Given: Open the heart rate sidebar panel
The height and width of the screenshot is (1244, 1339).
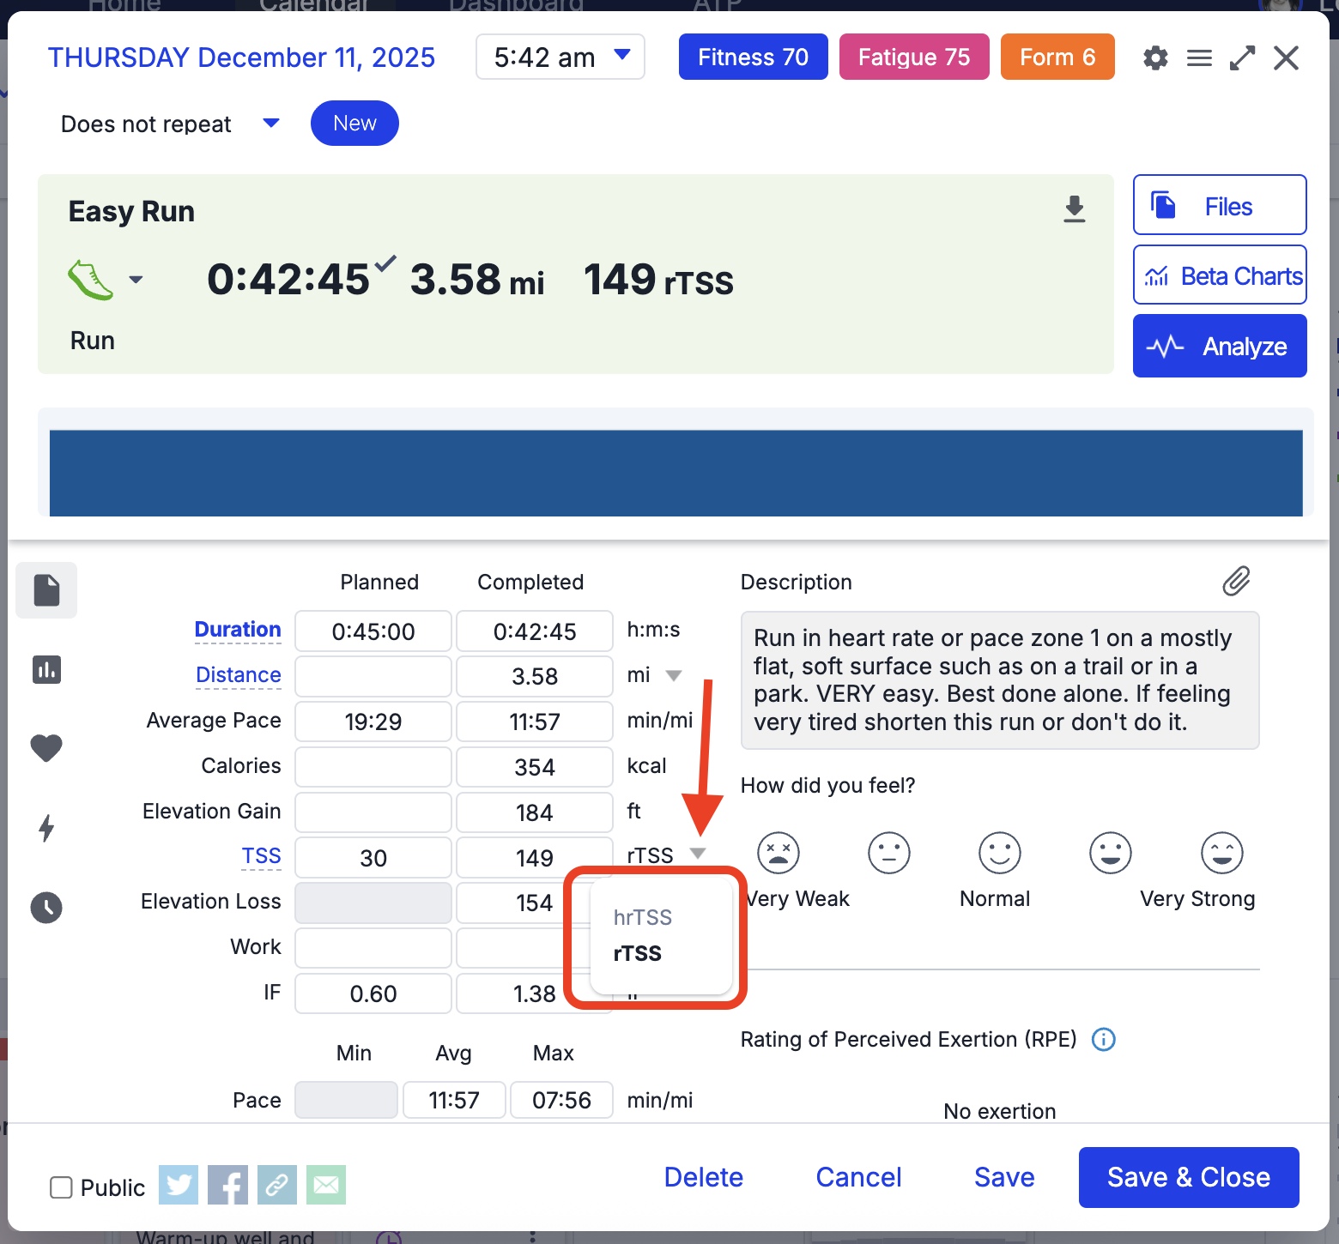Looking at the screenshot, I should 46,748.
